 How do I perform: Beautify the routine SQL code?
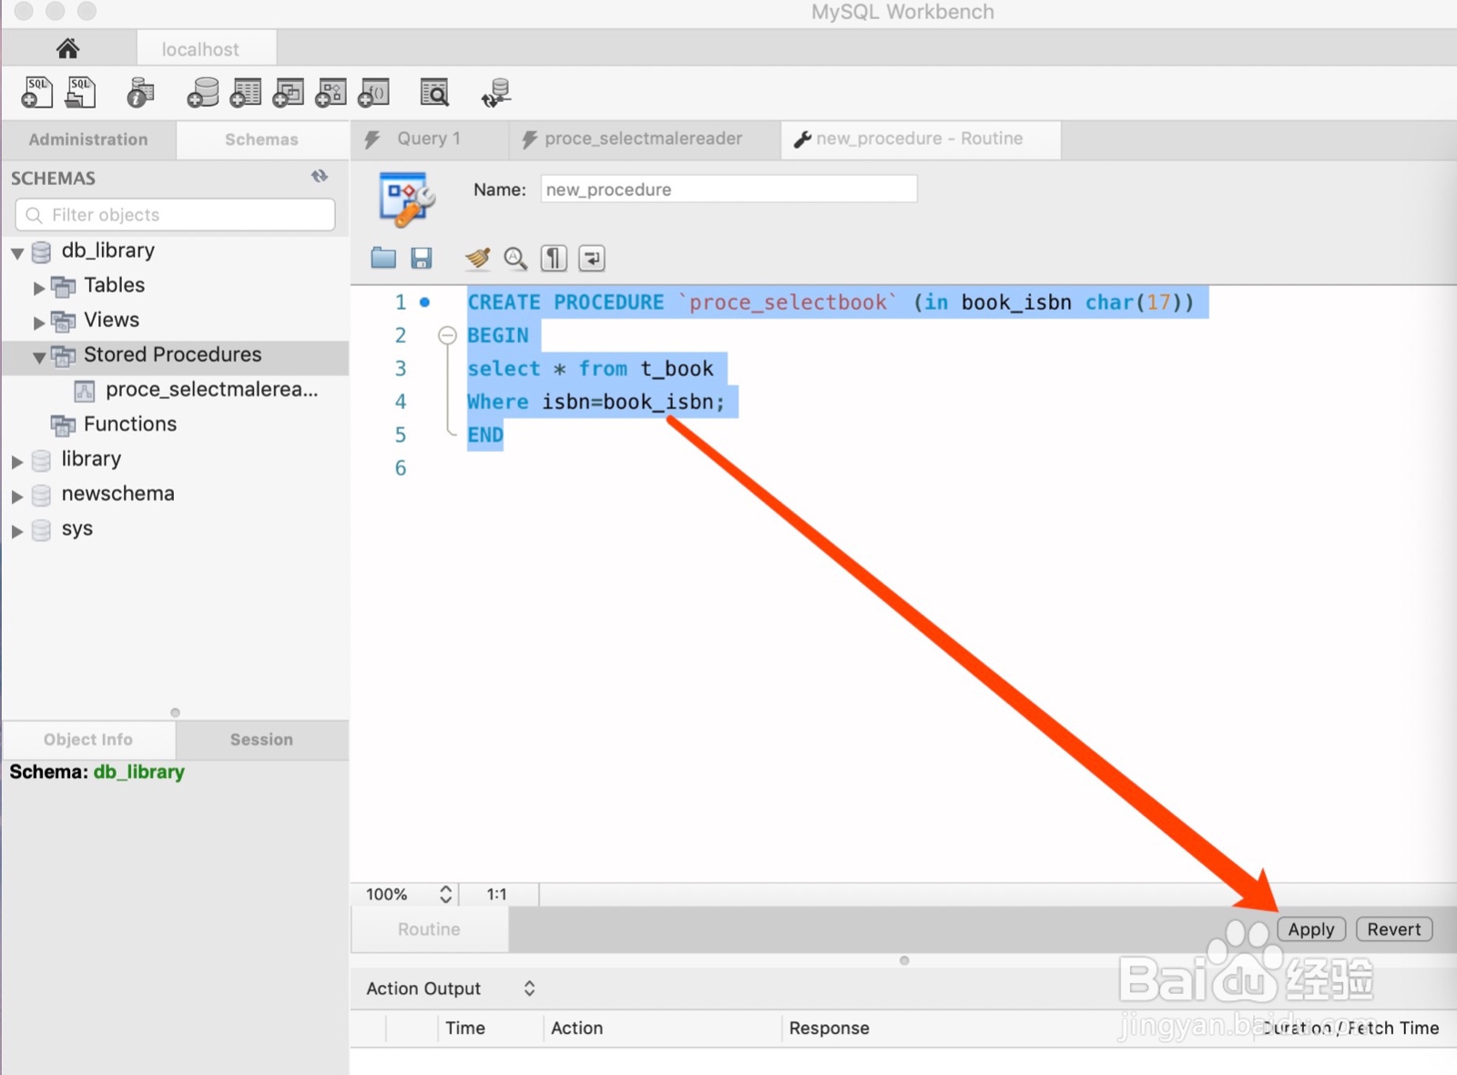pyautogui.click(x=477, y=259)
